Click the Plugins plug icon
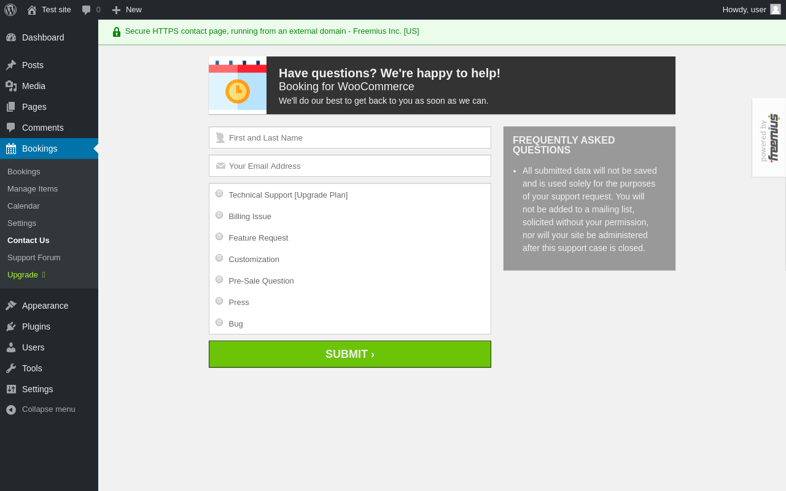Screen dimensions: 786x491 (x=11, y=327)
